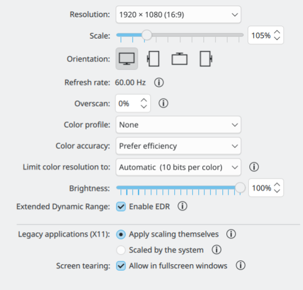
Task: Click the Screen tearing info icon
Action: click(x=241, y=265)
